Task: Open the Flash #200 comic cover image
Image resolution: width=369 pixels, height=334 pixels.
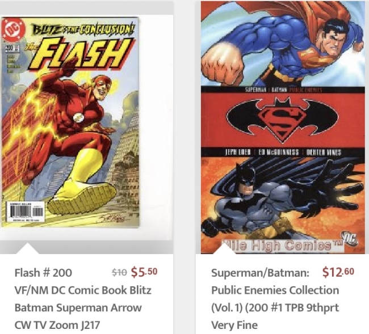Action: tap(70, 122)
